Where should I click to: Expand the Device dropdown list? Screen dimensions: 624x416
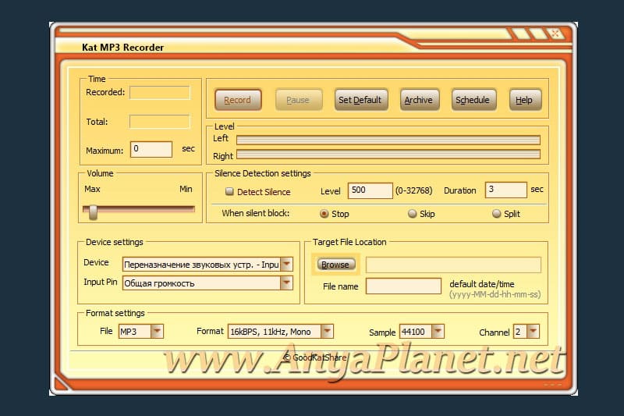point(286,264)
